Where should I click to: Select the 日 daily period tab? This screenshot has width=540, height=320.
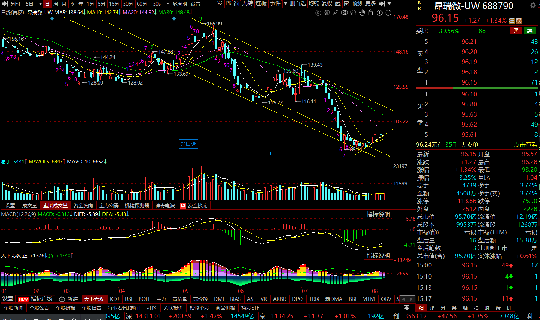pos(47,3)
